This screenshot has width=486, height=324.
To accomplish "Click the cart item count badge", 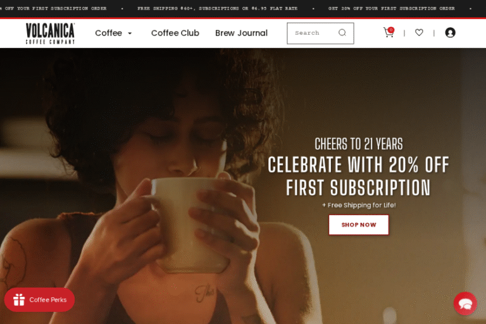I will coord(391,30).
